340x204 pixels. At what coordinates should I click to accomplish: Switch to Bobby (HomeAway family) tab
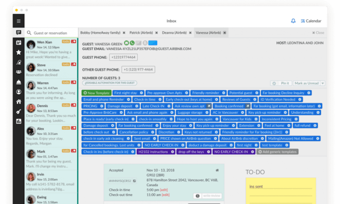click(x=100, y=33)
